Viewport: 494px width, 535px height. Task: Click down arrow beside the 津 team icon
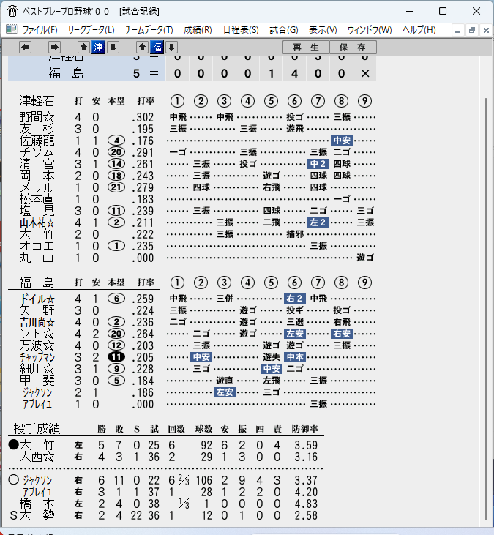pyautogui.click(x=113, y=47)
